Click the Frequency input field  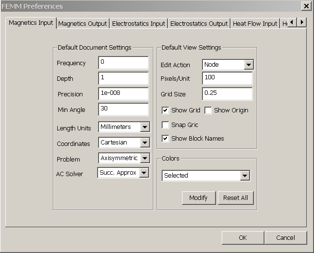pyautogui.click(x=124, y=63)
